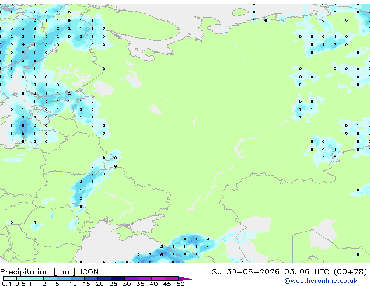This screenshot has width=370, height=286.
Task: Click the '50' legend scale label
Action: (181, 284)
